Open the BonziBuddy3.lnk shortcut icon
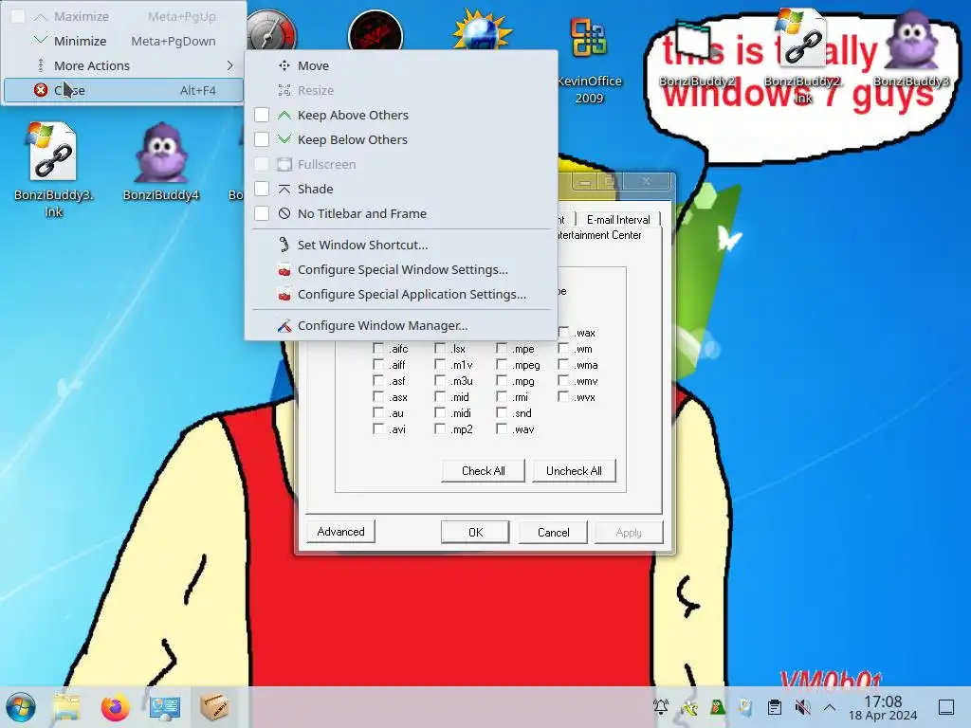This screenshot has height=728, width=971. tap(53, 169)
